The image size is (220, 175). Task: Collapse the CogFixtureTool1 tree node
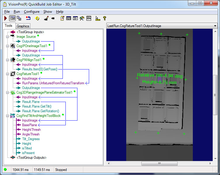click(x=8, y=74)
